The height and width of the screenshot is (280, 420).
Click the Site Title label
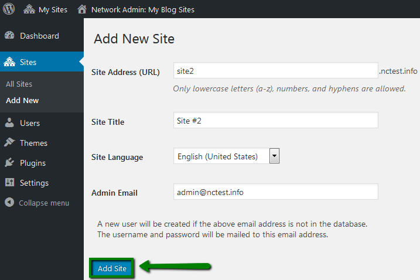108,122
